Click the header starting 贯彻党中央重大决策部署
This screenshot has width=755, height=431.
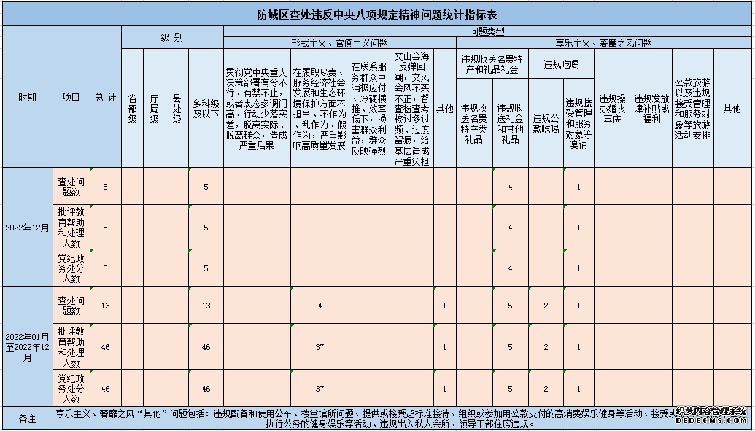tap(257, 109)
